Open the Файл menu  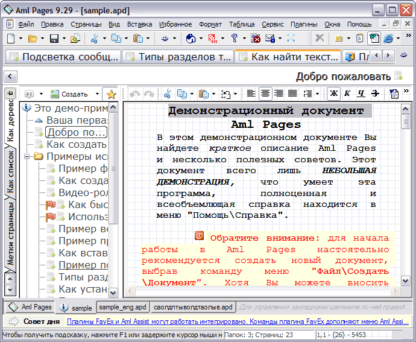[x=26, y=24]
